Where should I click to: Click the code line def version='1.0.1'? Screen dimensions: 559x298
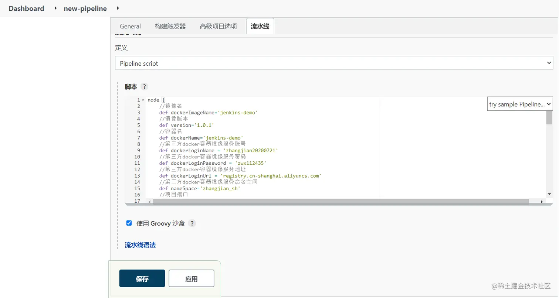coord(187,125)
